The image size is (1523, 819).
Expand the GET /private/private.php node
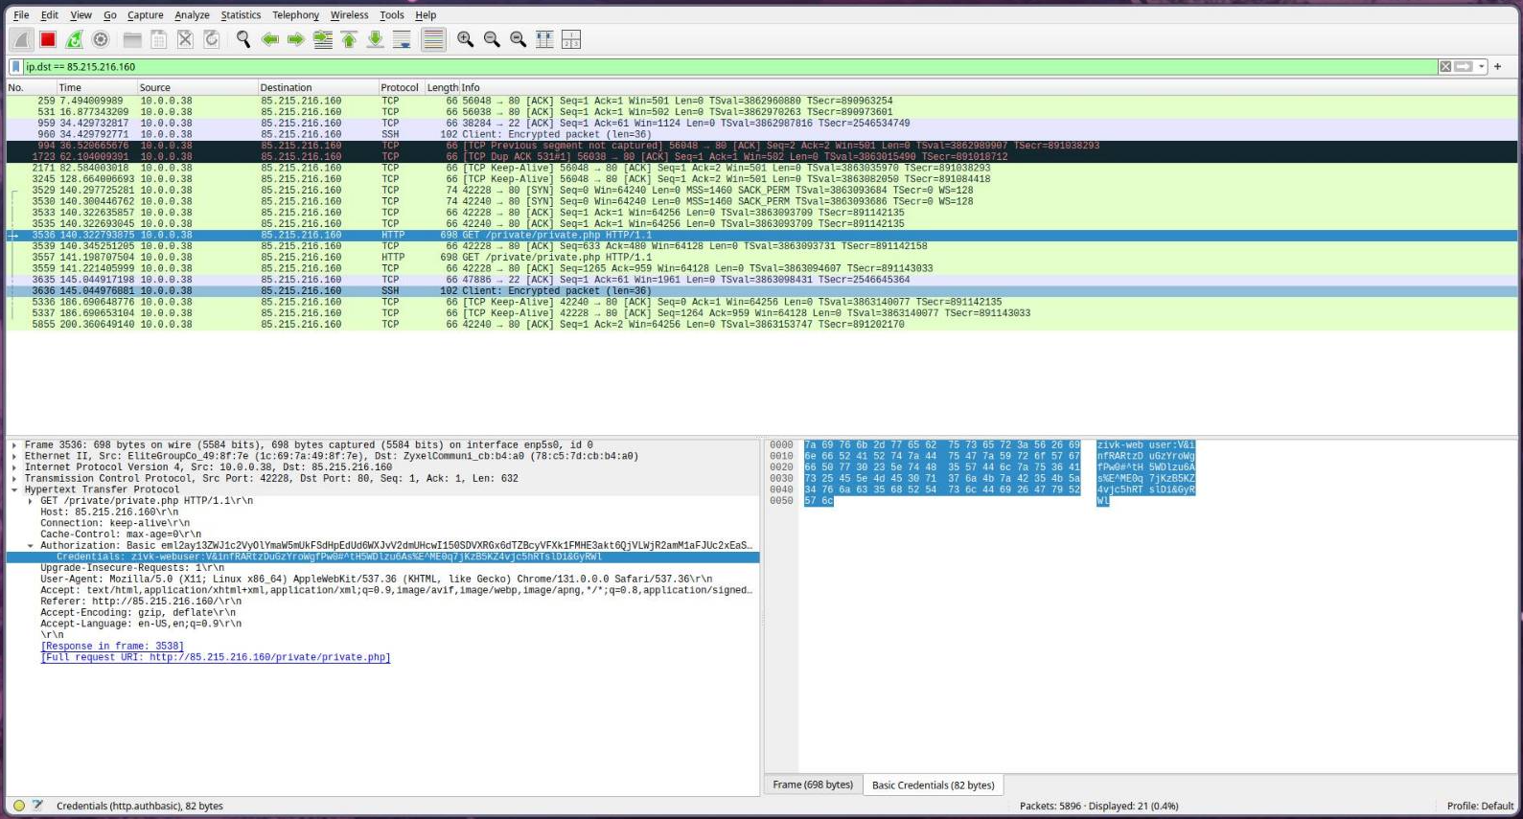pyautogui.click(x=30, y=501)
